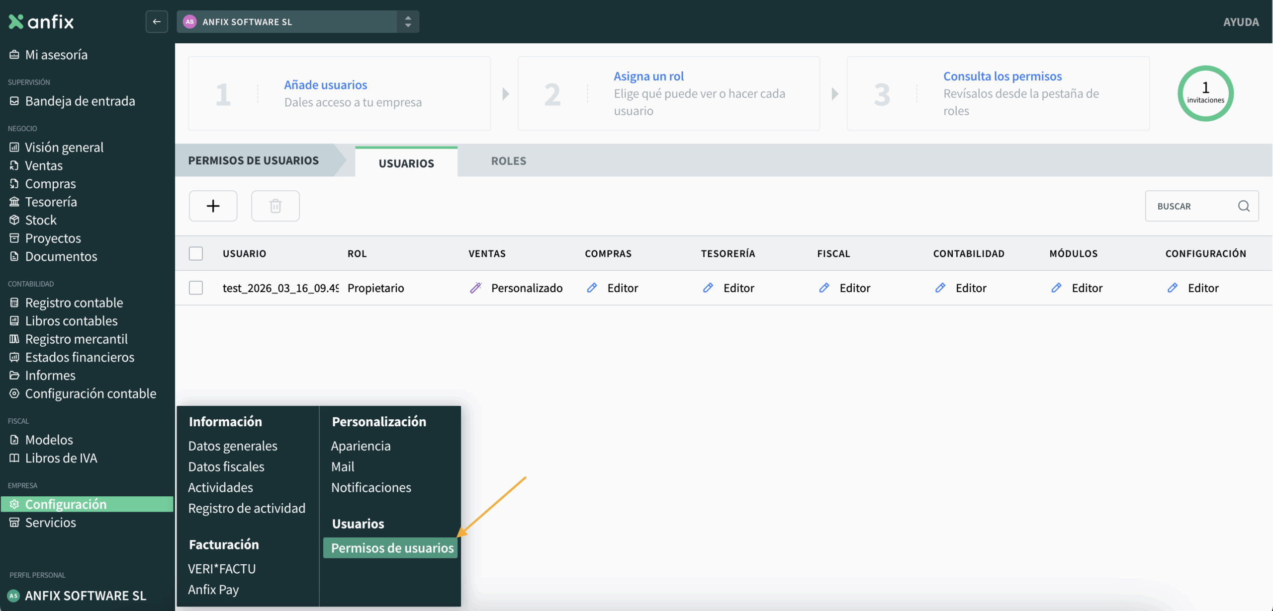Toggle the select-all checkbox in table header
This screenshot has width=1273, height=611.
[196, 253]
